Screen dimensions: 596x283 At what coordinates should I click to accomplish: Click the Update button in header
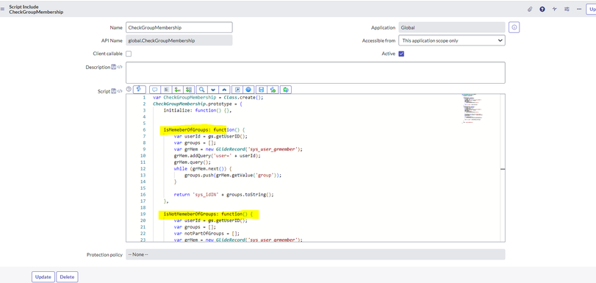click(592, 9)
